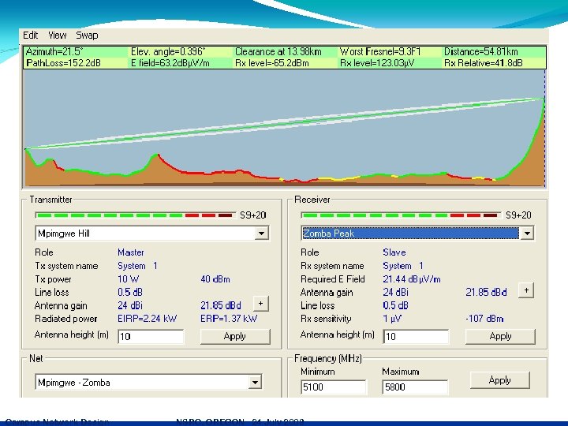Click the Azimuth=21.5° readout

tap(54, 51)
